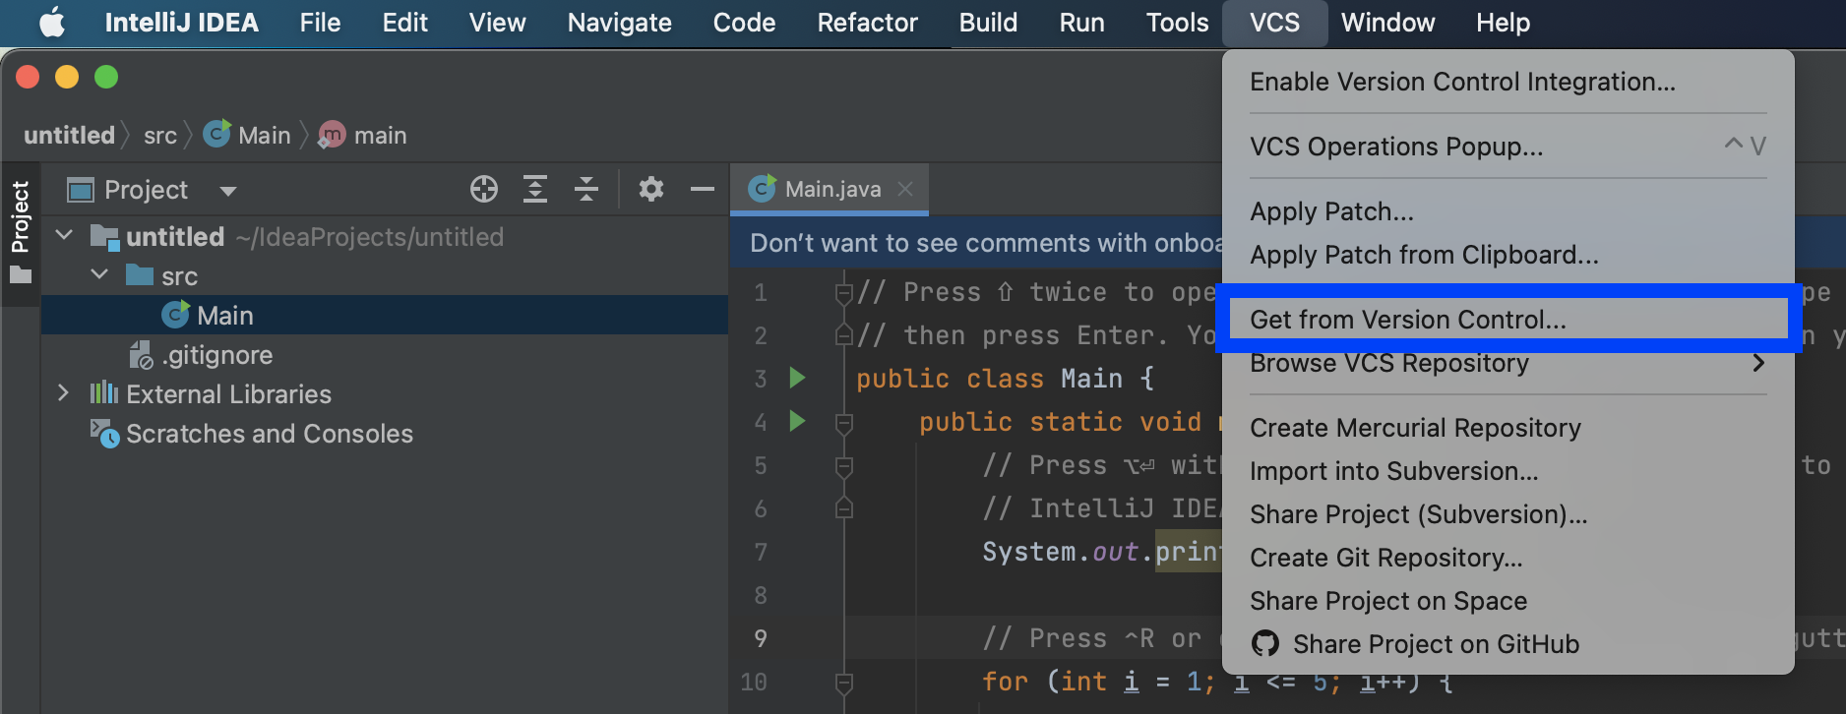
Task: Open the Refactor menu
Action: [x=867, y=22]
